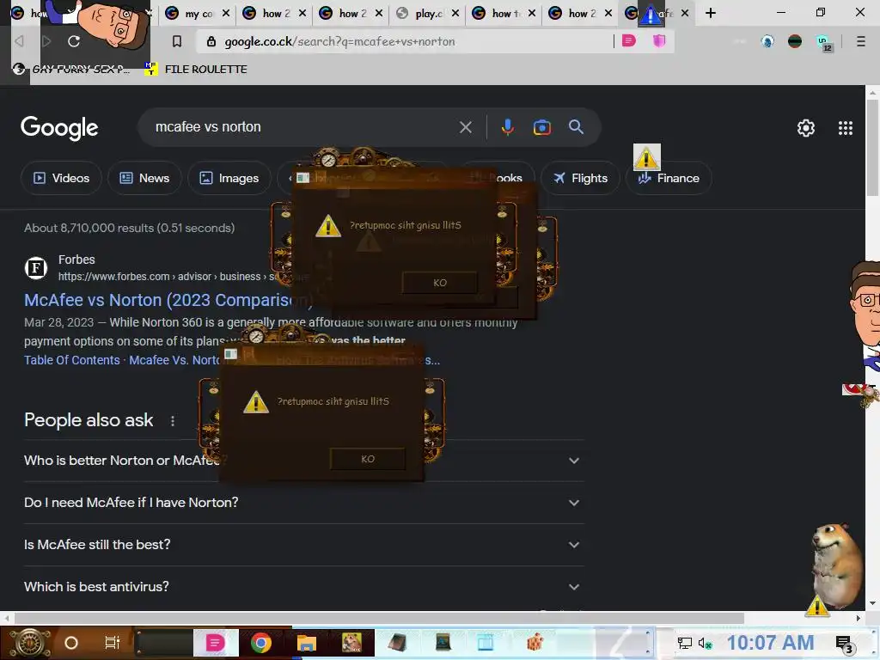The width and height of the screenshot is (880, 660).
Task: Filter results by Finance
Action: point(669,178)
